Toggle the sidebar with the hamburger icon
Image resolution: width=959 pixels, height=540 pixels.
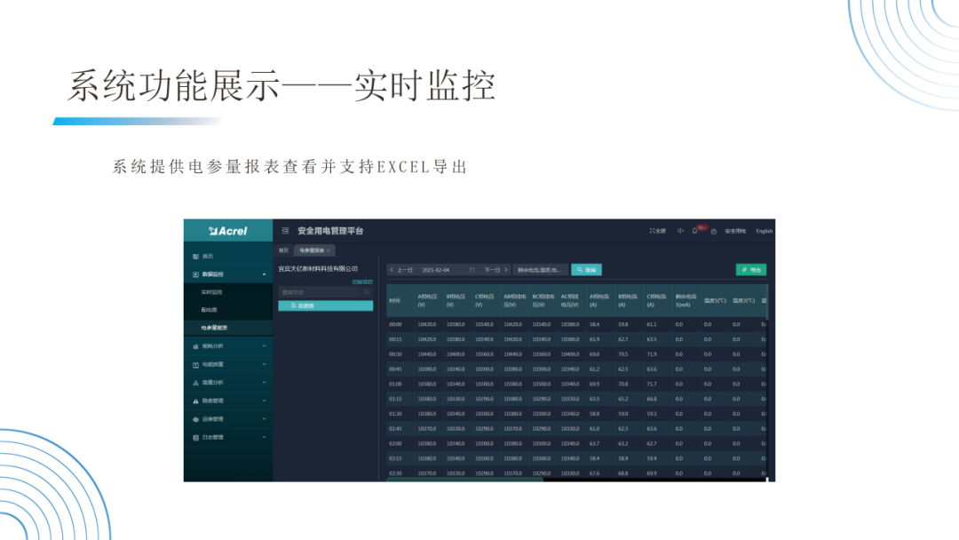(285, 231)
